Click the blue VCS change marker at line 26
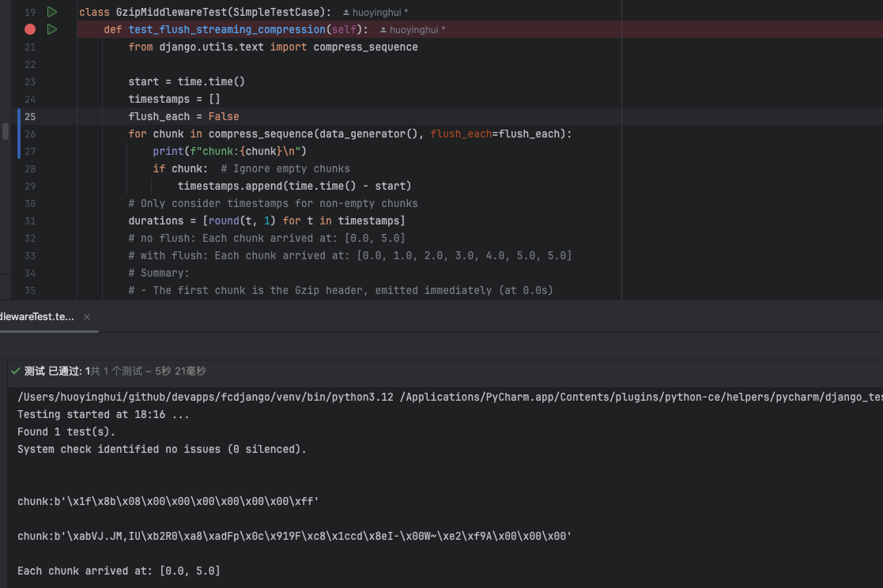 (x=19, y=134)
